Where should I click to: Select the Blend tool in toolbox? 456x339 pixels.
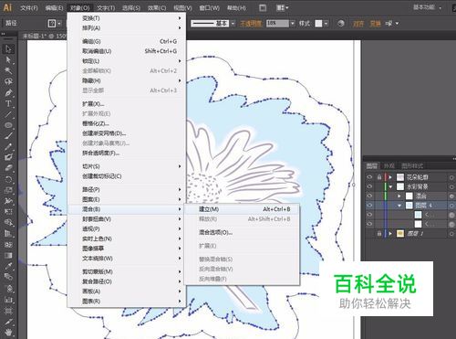[x=8, y=277]
